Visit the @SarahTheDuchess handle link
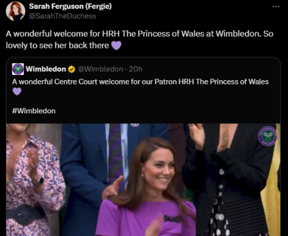This screenshot has width=288, height=236. (62, 16)
